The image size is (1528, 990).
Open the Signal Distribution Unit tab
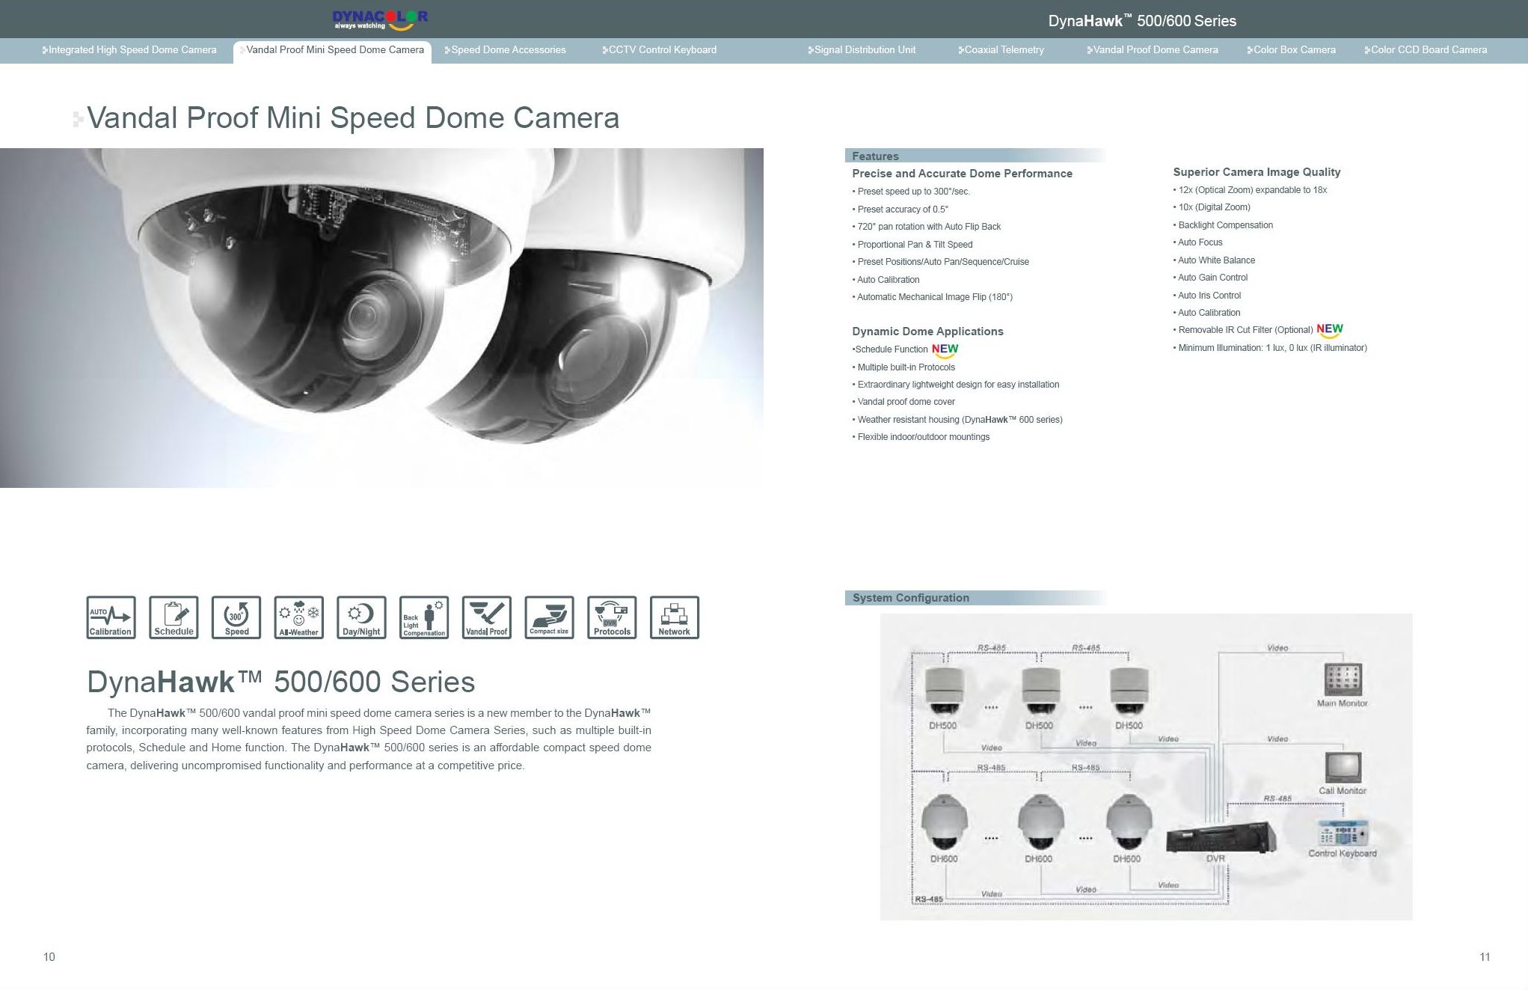click(862, 50)
